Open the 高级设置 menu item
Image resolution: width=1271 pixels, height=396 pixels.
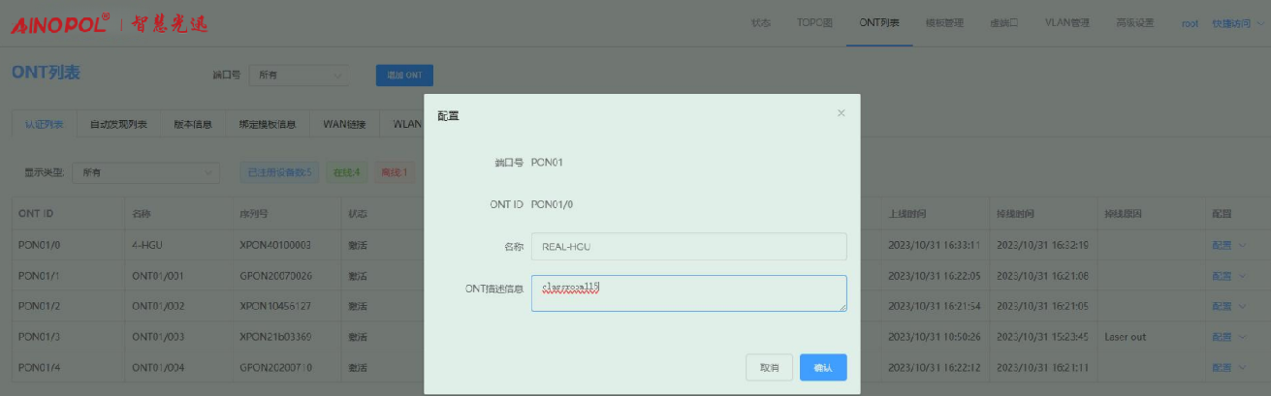[1134, 23]
